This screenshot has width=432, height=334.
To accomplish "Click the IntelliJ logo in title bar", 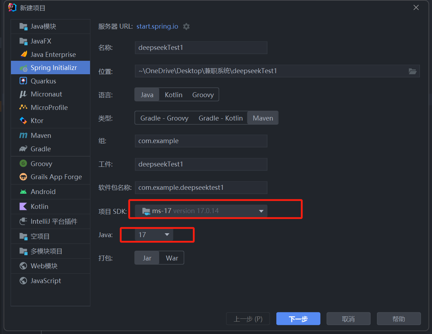I will tap(12, 7).
